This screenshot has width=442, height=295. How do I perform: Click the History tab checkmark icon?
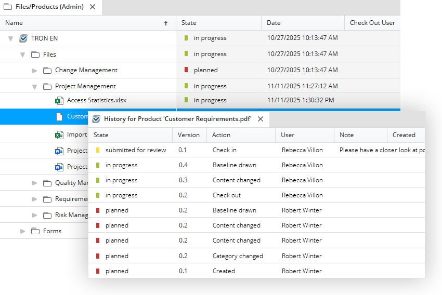coord(96,119)
